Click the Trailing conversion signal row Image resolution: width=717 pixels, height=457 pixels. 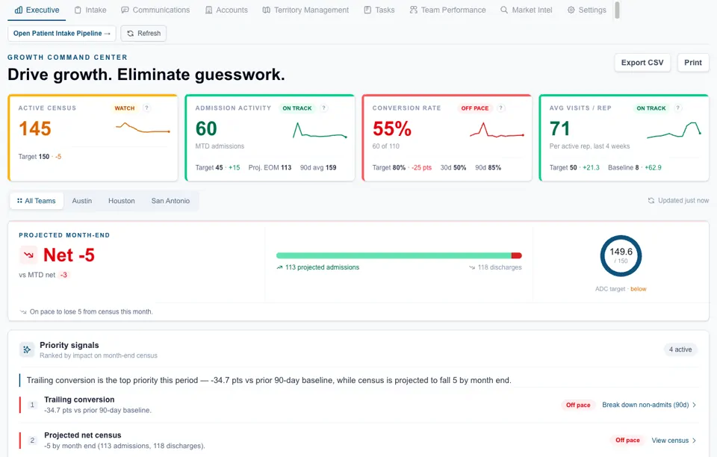(x=358, y=405)
